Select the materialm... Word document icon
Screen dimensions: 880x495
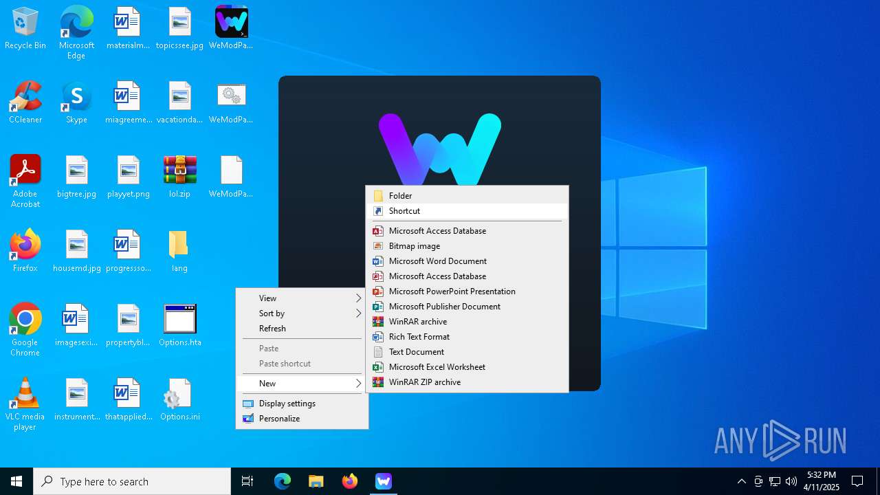click(x=128, y=29)
